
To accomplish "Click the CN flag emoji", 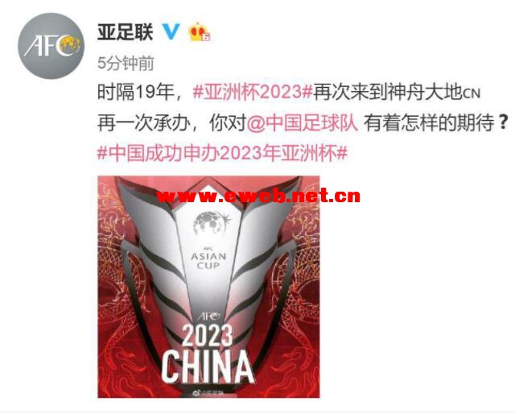I will click(472, 93).
